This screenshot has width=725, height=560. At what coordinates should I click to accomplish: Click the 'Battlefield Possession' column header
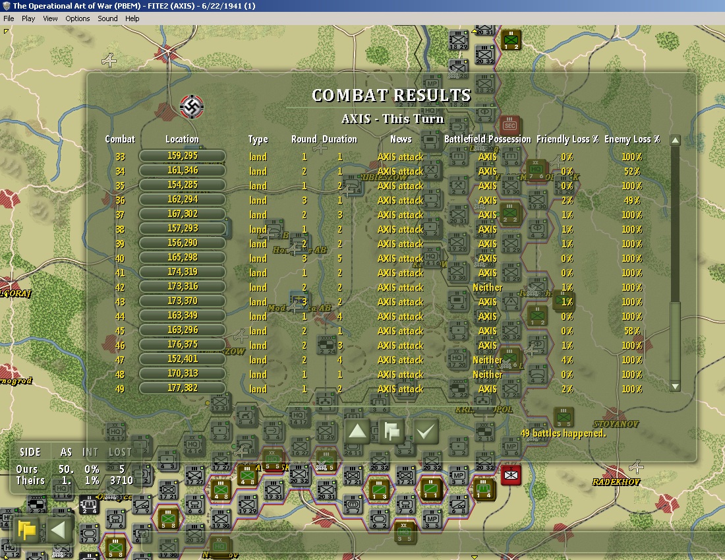(487, 139)
